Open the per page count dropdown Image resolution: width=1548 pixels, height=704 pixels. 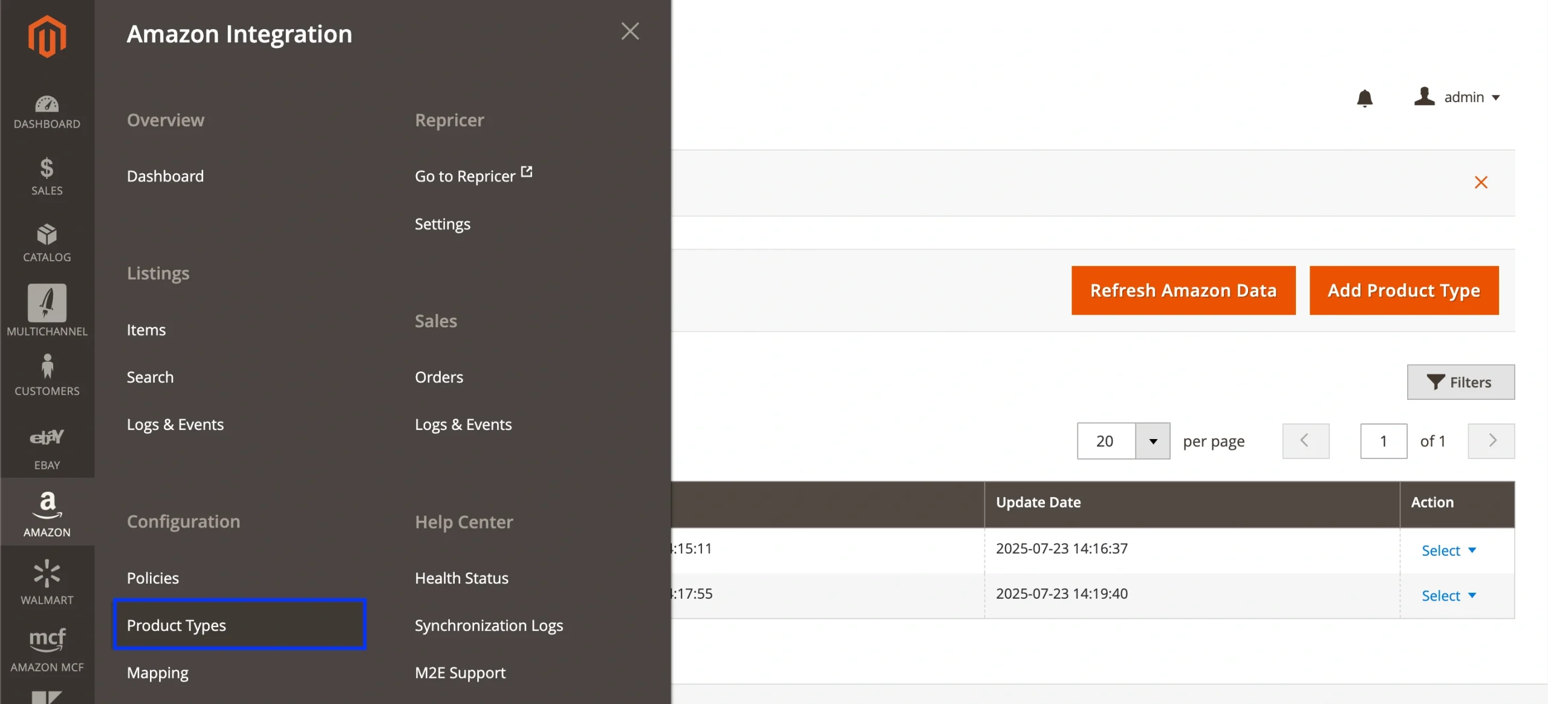tap(1152, 441)
